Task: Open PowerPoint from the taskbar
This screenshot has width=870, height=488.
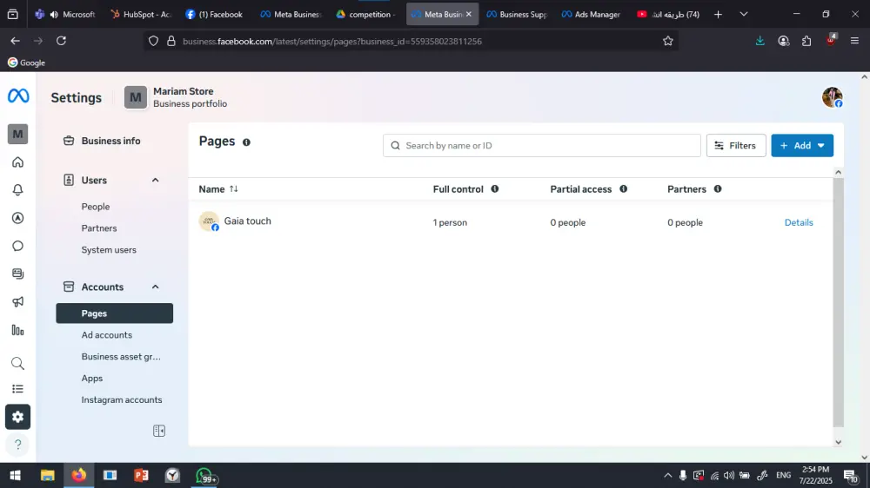Action: (141, 475)
